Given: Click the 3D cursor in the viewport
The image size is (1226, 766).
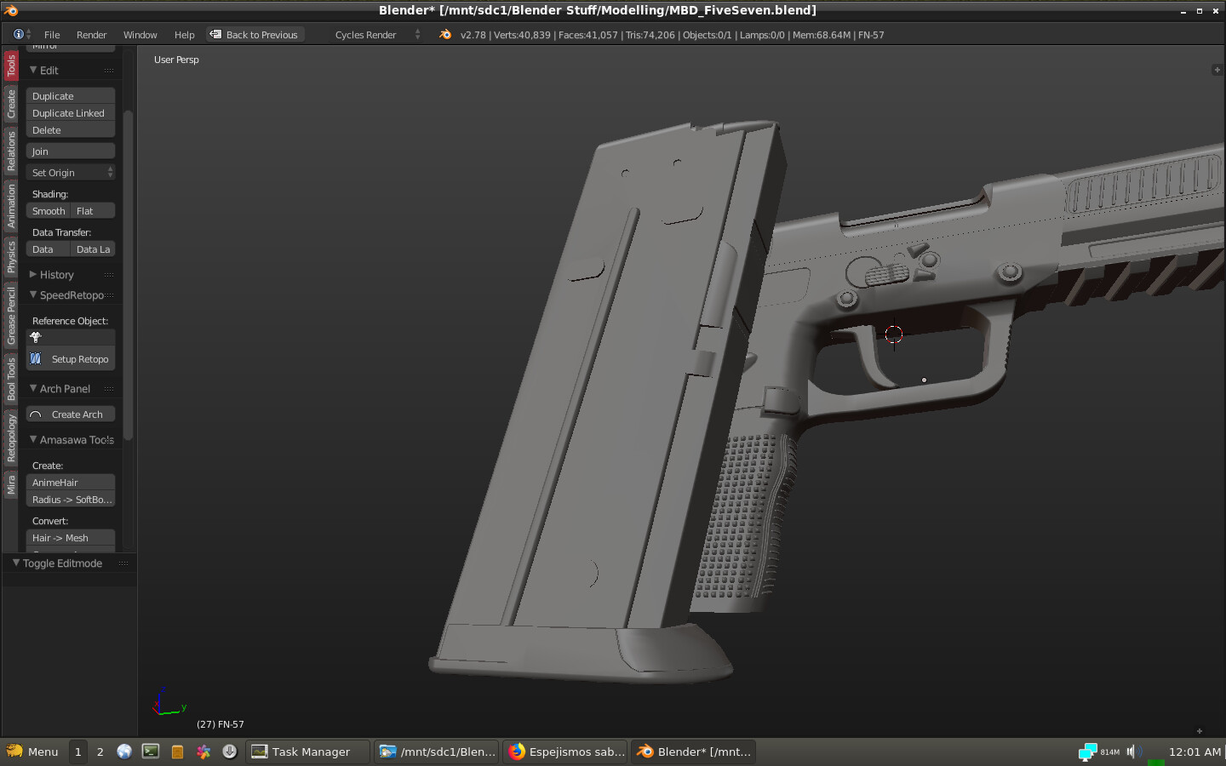Looking at the screenshot, I should [x=894, y=334].
